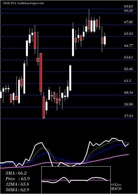Click the last white candlestick on the right

pyautogui.click(x=105, y=40)
